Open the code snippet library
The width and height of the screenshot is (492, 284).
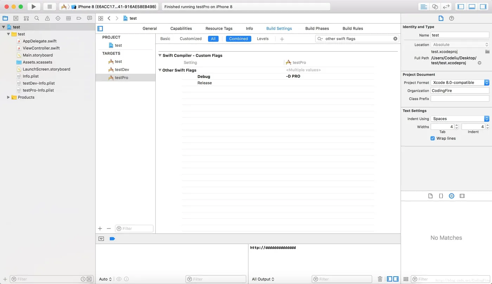point(441,196)
